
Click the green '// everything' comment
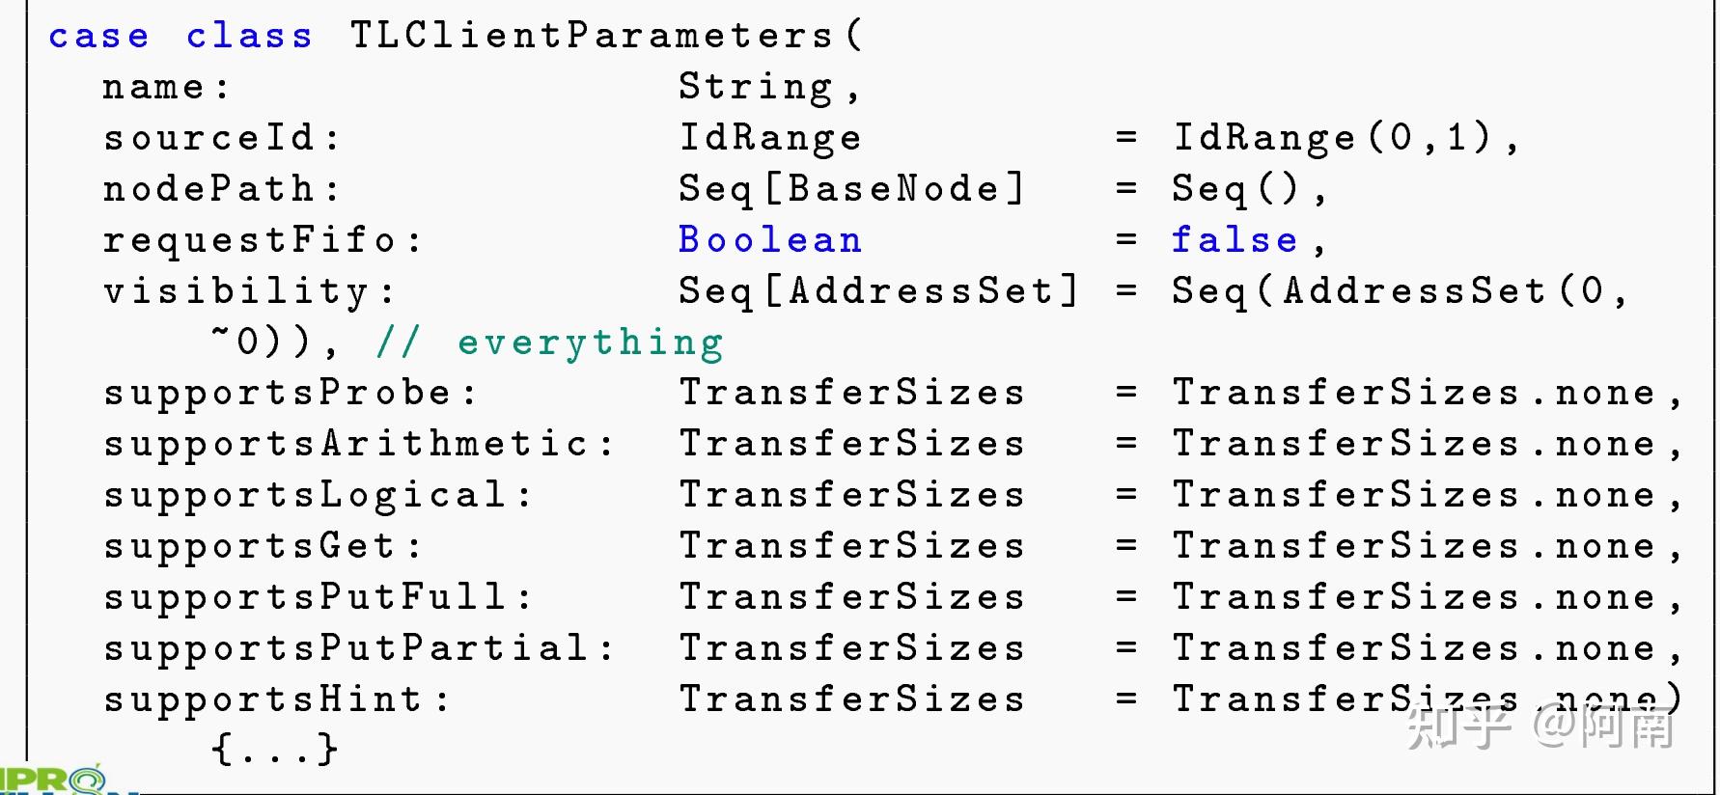(x=549, y=343)
